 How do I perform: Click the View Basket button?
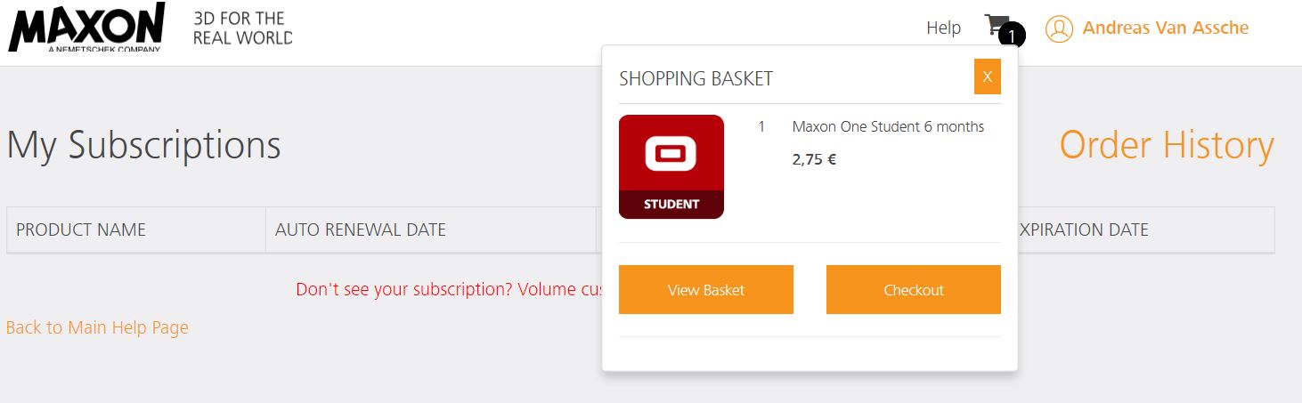click(706, 290)
